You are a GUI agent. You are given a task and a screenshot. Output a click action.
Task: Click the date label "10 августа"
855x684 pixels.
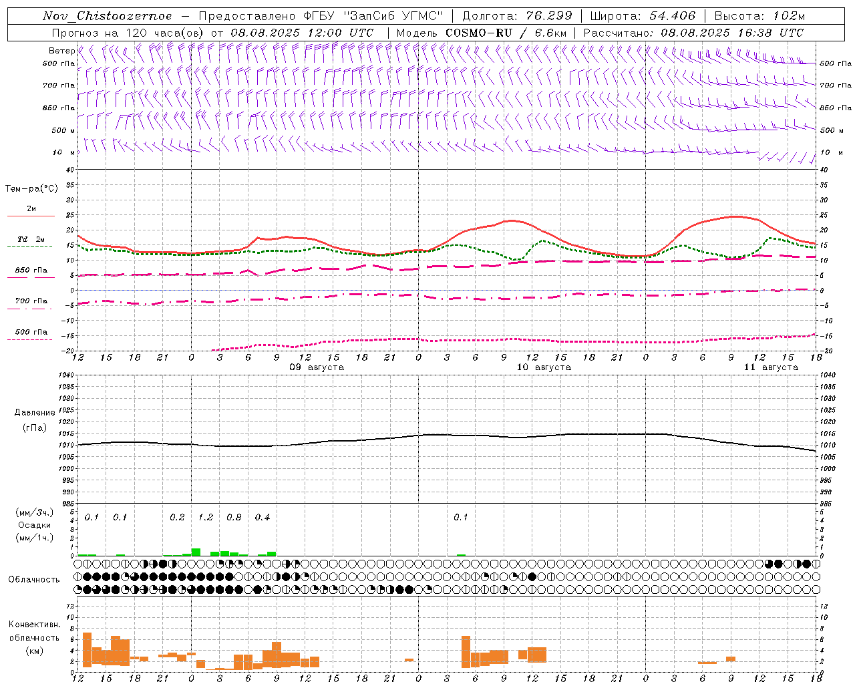544,367
